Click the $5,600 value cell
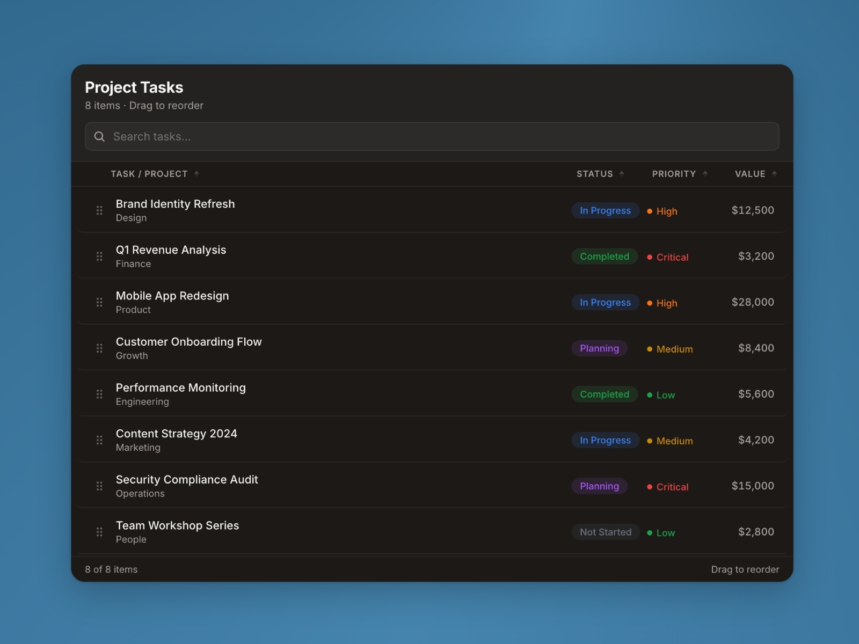The image size is (859, 644). pyautogui.click(x=756, y=394)
